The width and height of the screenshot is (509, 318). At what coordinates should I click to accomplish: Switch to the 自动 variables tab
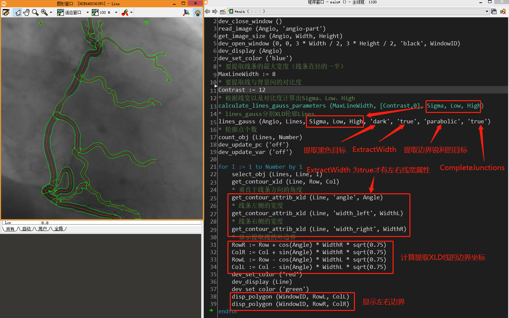click(x=26, y=229)
